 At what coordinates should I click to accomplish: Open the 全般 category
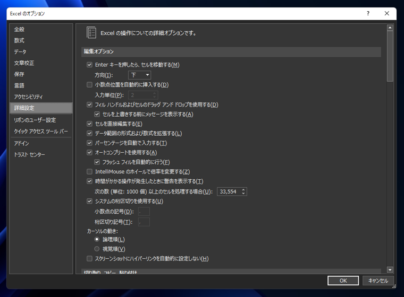[41, 29]
